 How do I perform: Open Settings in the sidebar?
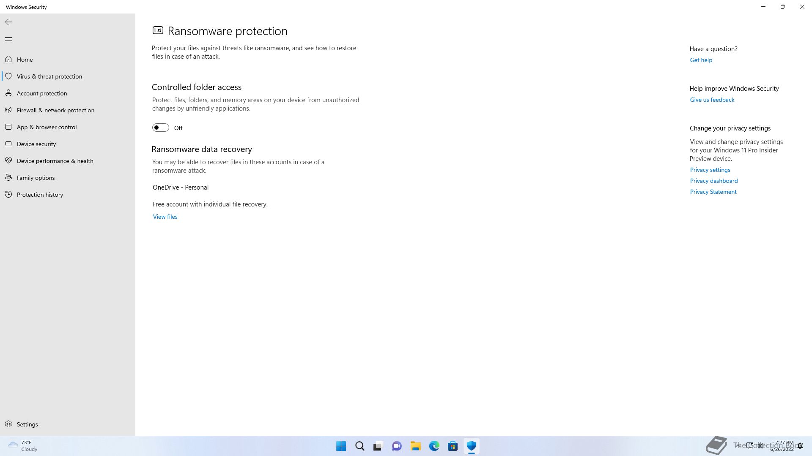[x=68, y=424]
